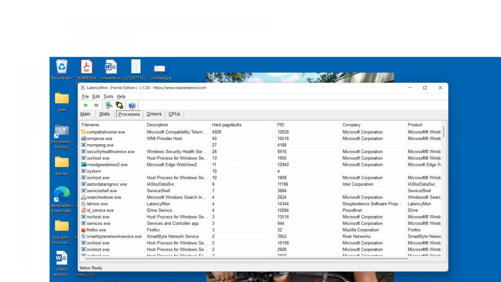Click the smartbytenetworkservice.exe row icon
The image size is (501, 282).
tap(83, 236)
